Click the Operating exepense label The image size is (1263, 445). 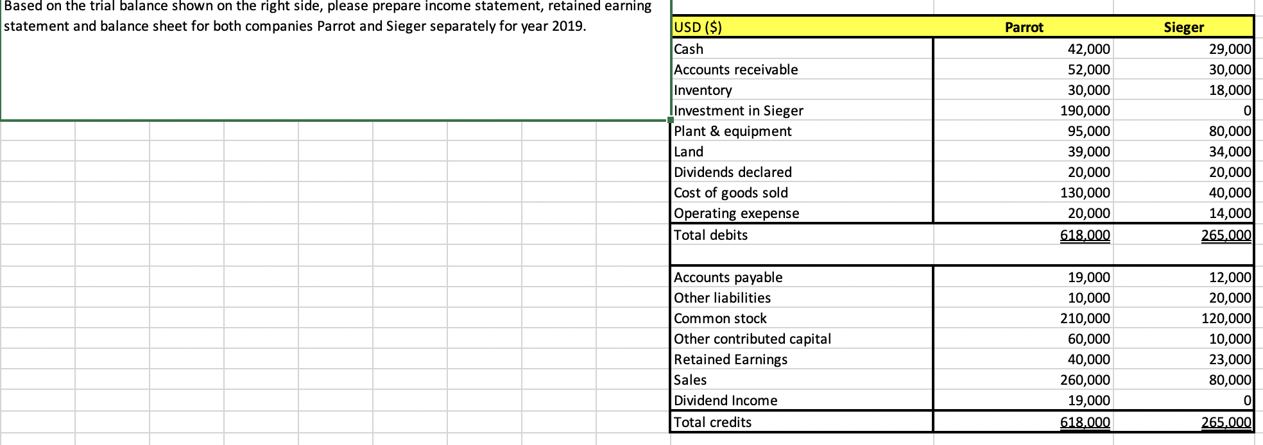737,213
